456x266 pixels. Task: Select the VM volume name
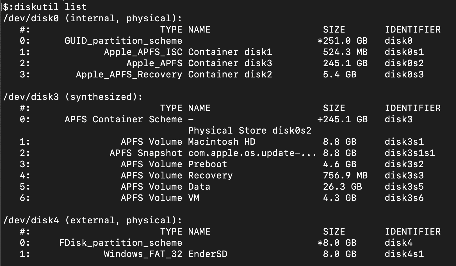(193, 198)
